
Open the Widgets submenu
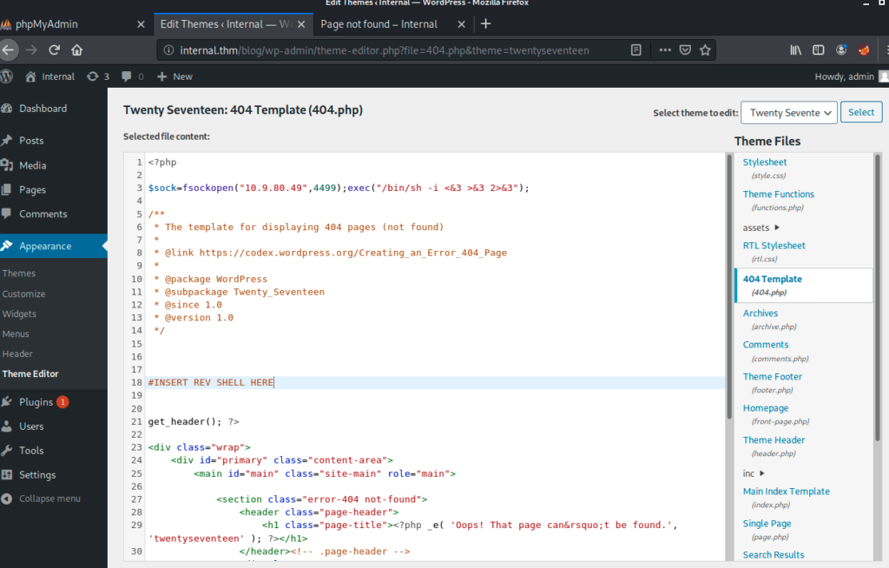click(19, 314)
